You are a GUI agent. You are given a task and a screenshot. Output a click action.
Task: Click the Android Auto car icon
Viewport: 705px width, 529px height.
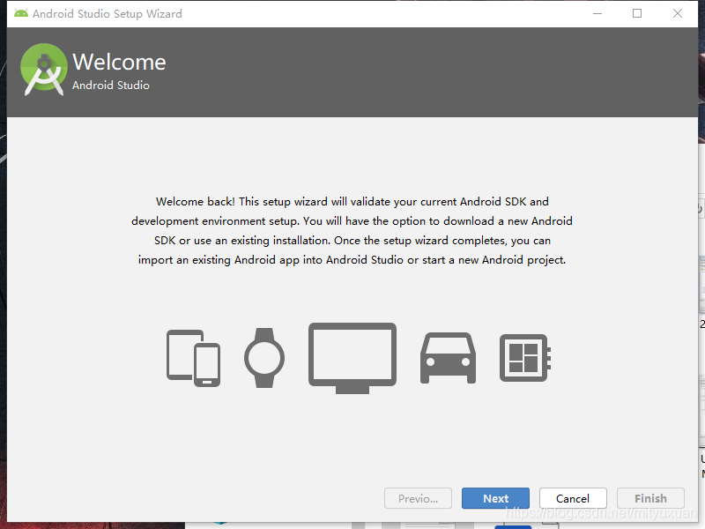[448, 357]
